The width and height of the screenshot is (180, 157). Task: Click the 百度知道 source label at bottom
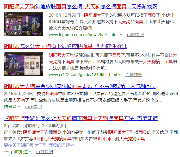coord(19,152)
